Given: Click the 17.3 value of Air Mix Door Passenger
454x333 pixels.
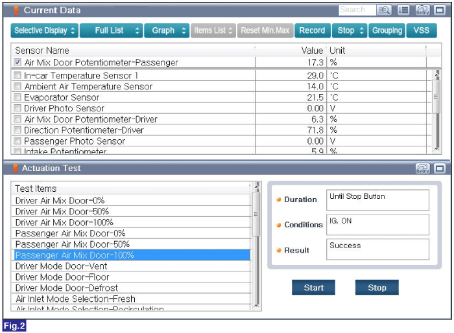Looking at the screenshot, I should [315, 62].
